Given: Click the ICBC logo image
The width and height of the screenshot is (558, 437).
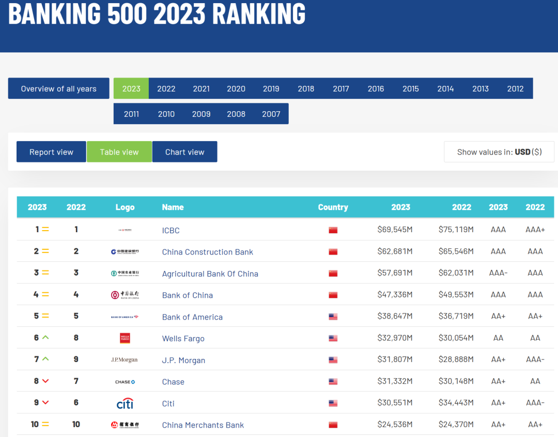Looking at the screenshot, I should (125, 230).
